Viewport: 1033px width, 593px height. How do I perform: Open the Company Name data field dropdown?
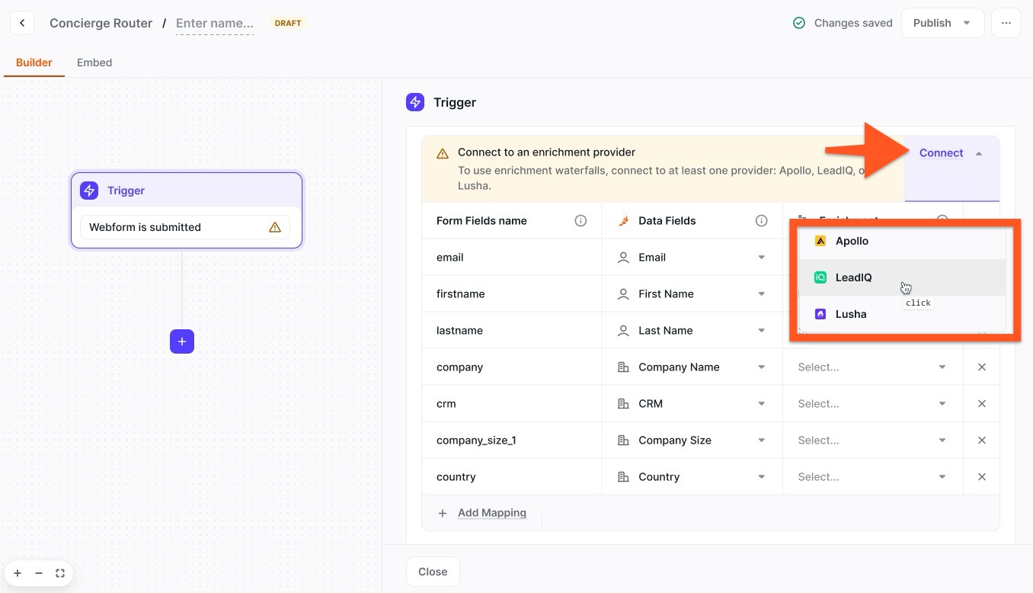tap(692, 367)
